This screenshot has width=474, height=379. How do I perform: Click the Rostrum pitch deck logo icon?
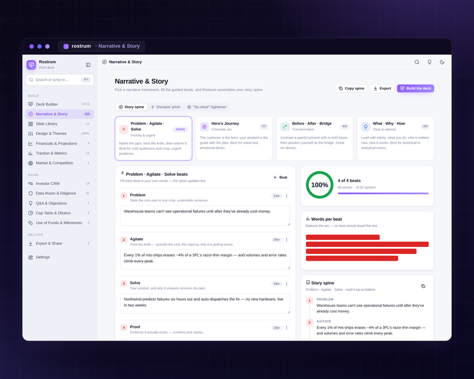pos(31,65)
